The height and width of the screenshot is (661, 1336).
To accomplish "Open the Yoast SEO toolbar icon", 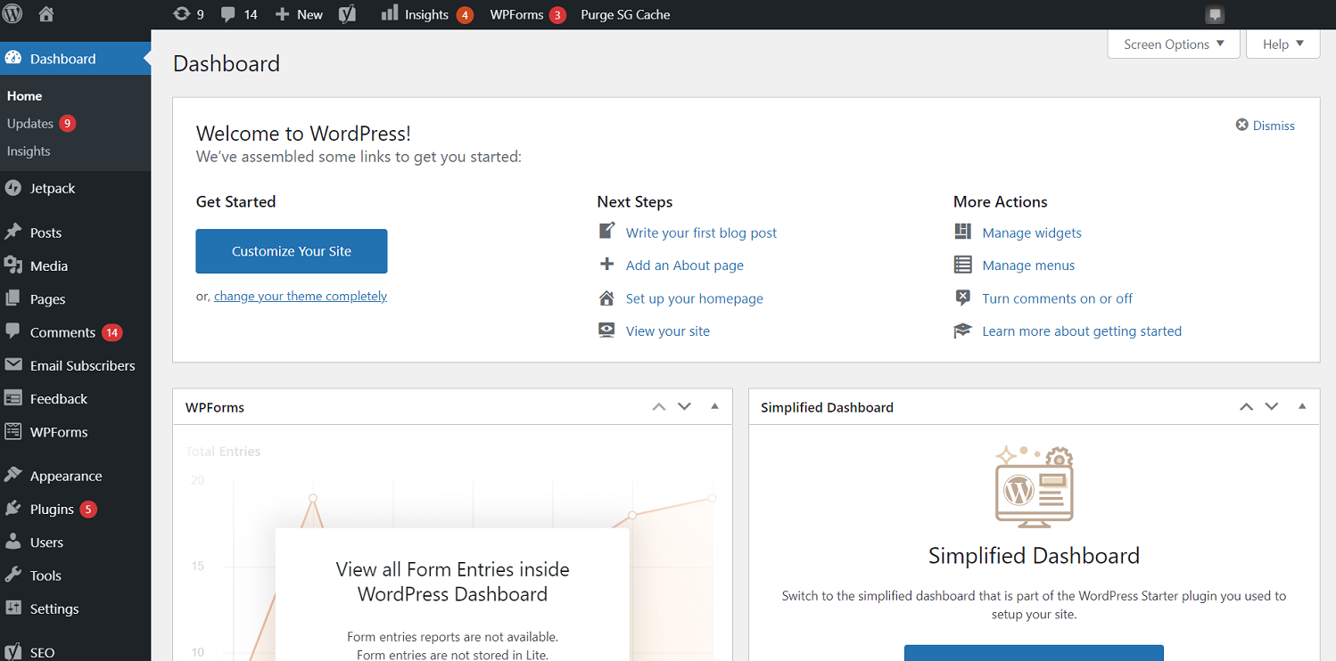I will (348, 14).
